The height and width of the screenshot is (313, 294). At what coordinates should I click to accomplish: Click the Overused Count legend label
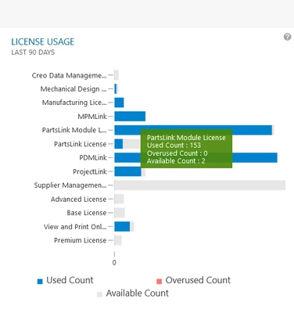click(x=198, y=280)
